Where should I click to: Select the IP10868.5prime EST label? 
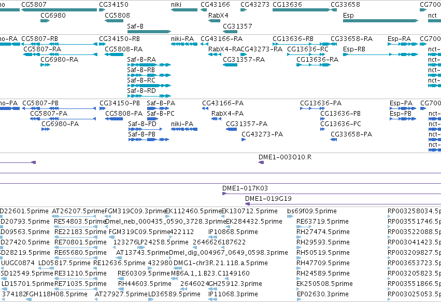click(233, 232)
